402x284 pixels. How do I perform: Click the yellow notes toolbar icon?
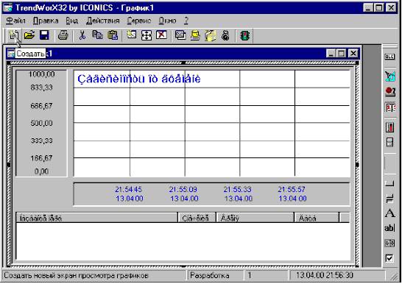click(x=211, y=35)
